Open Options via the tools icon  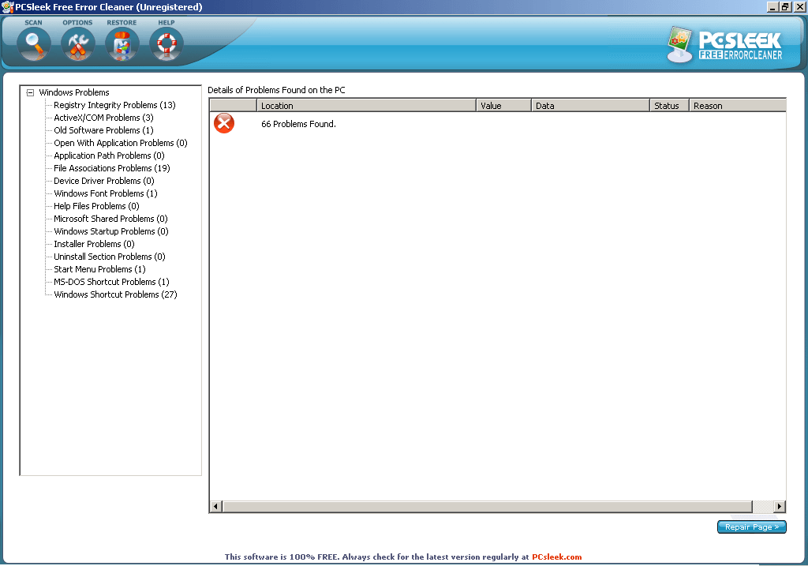tap(78, 44)
